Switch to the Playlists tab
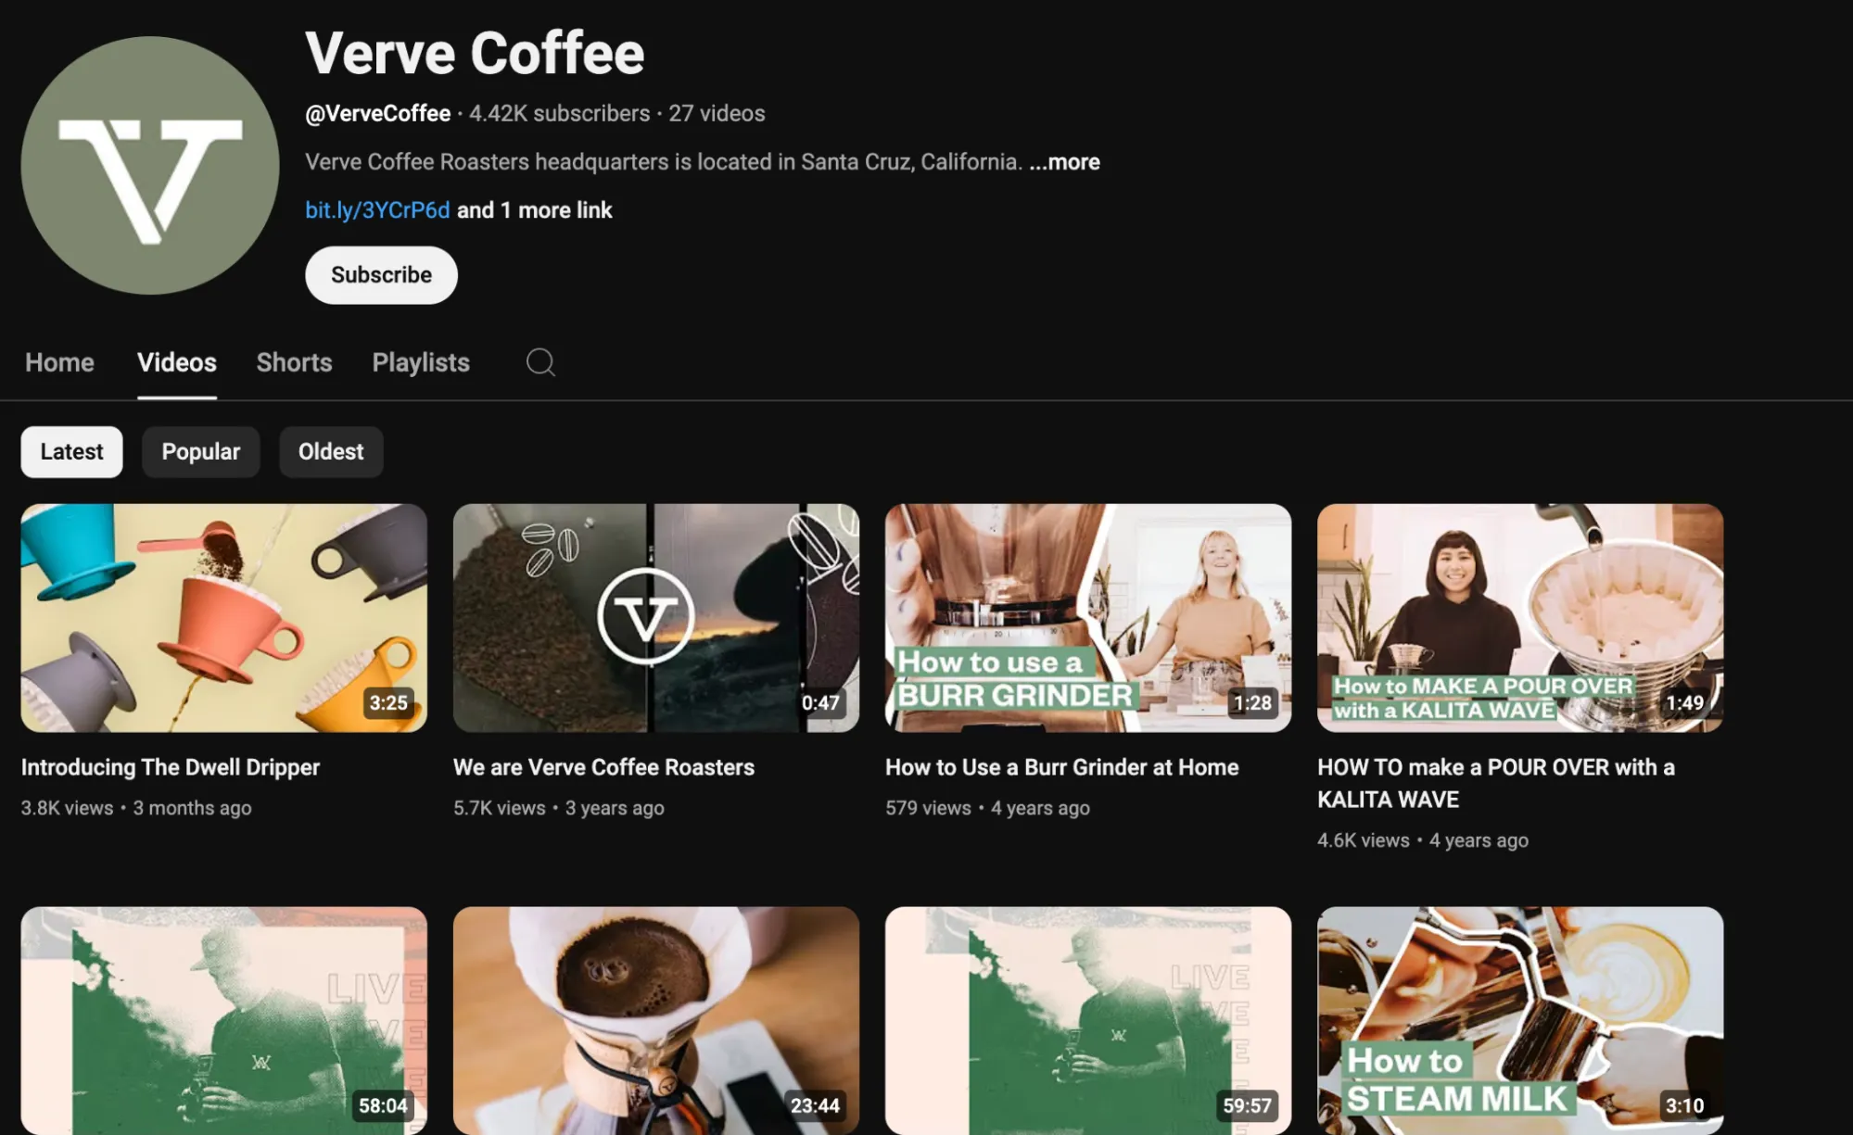 420,362
